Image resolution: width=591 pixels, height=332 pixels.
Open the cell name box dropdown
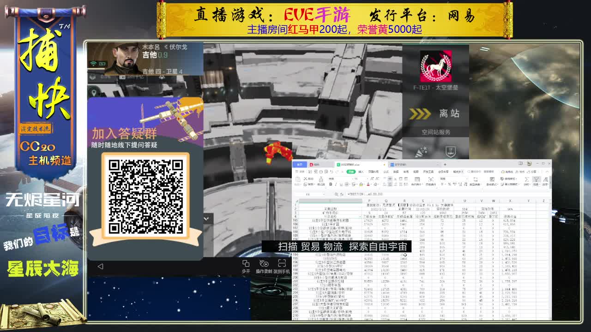click(324, 194)
